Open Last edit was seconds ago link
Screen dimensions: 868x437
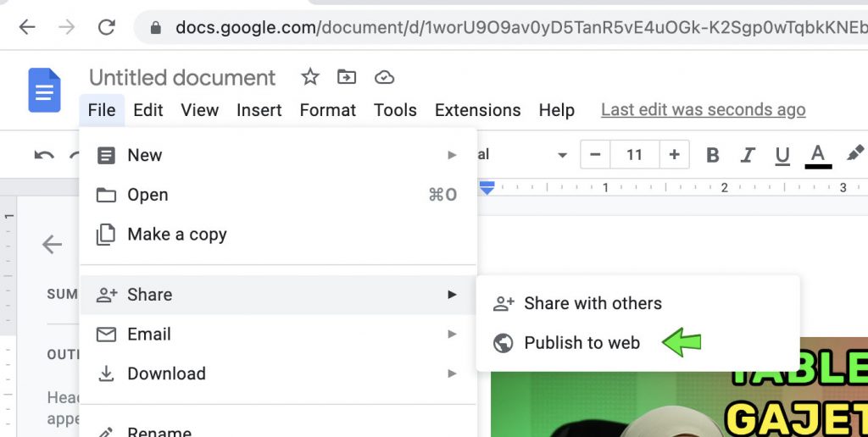pyautogui.click(x=703, y=110)
